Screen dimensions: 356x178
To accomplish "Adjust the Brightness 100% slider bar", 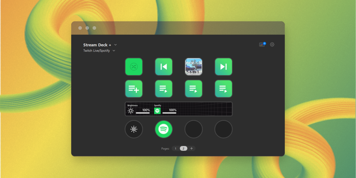I will (x=142, y=113).
